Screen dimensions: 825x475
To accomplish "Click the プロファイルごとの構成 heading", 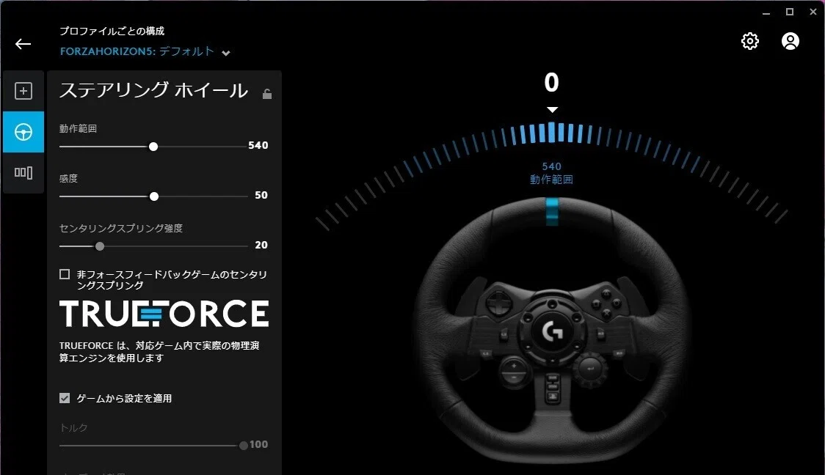I will [x=112, y=31].
